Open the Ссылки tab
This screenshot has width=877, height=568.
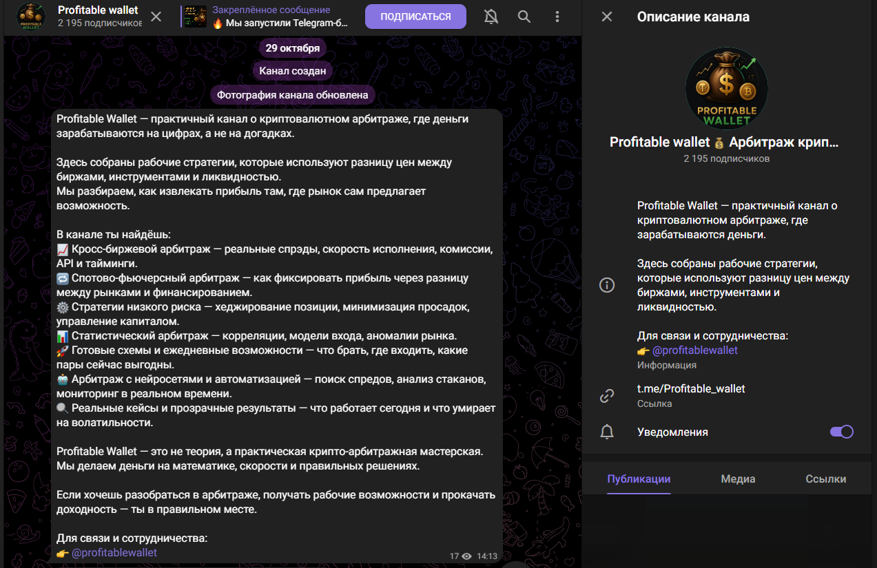pyautogui.click(x=825, y=479)
